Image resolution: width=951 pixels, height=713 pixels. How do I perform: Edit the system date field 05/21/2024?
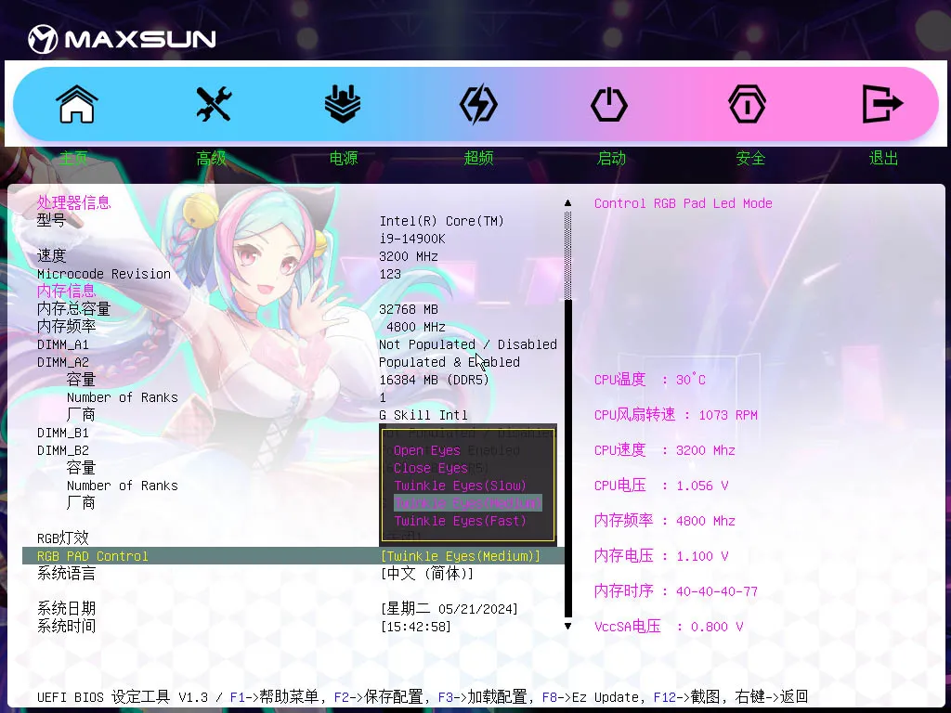pyautogui.click(x=449, y=609)
